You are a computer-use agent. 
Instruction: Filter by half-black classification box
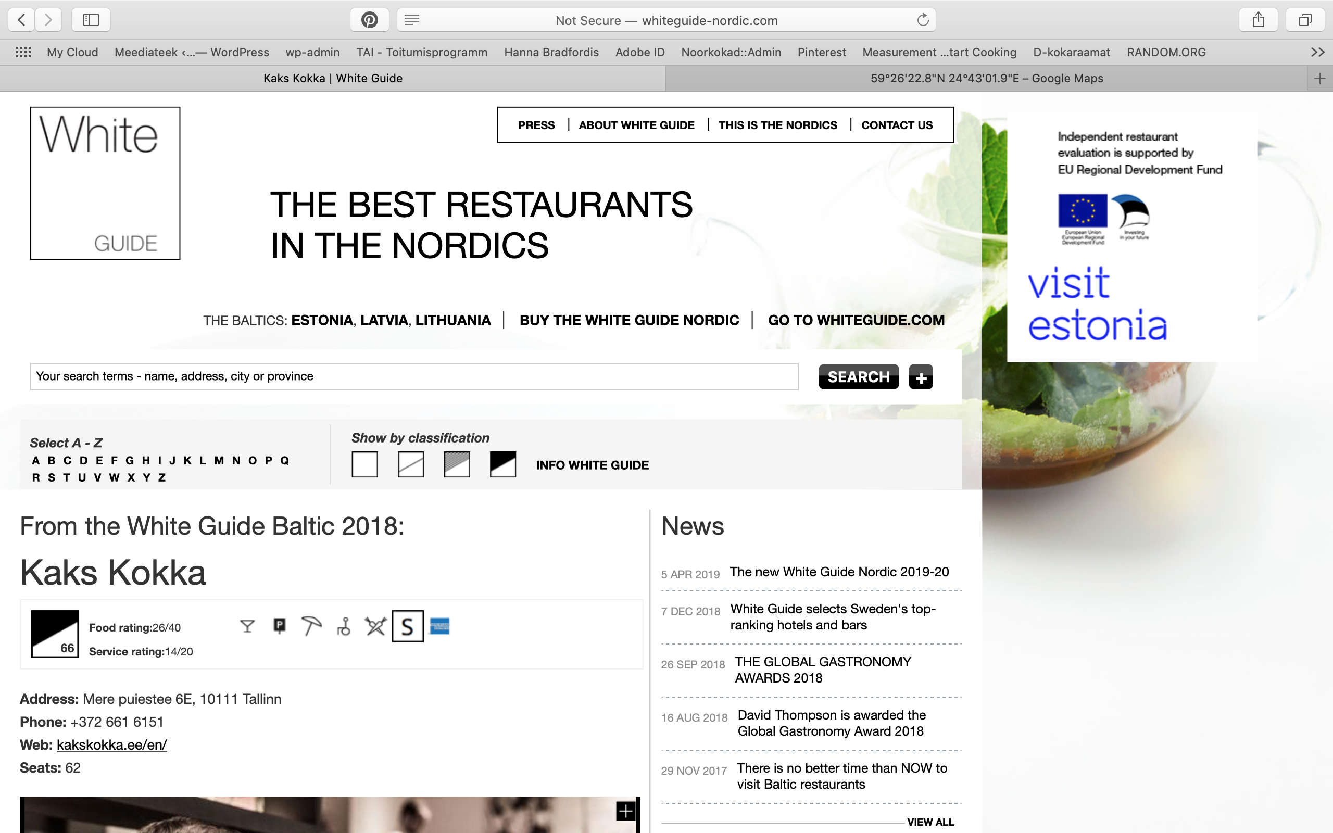[502, 464]
